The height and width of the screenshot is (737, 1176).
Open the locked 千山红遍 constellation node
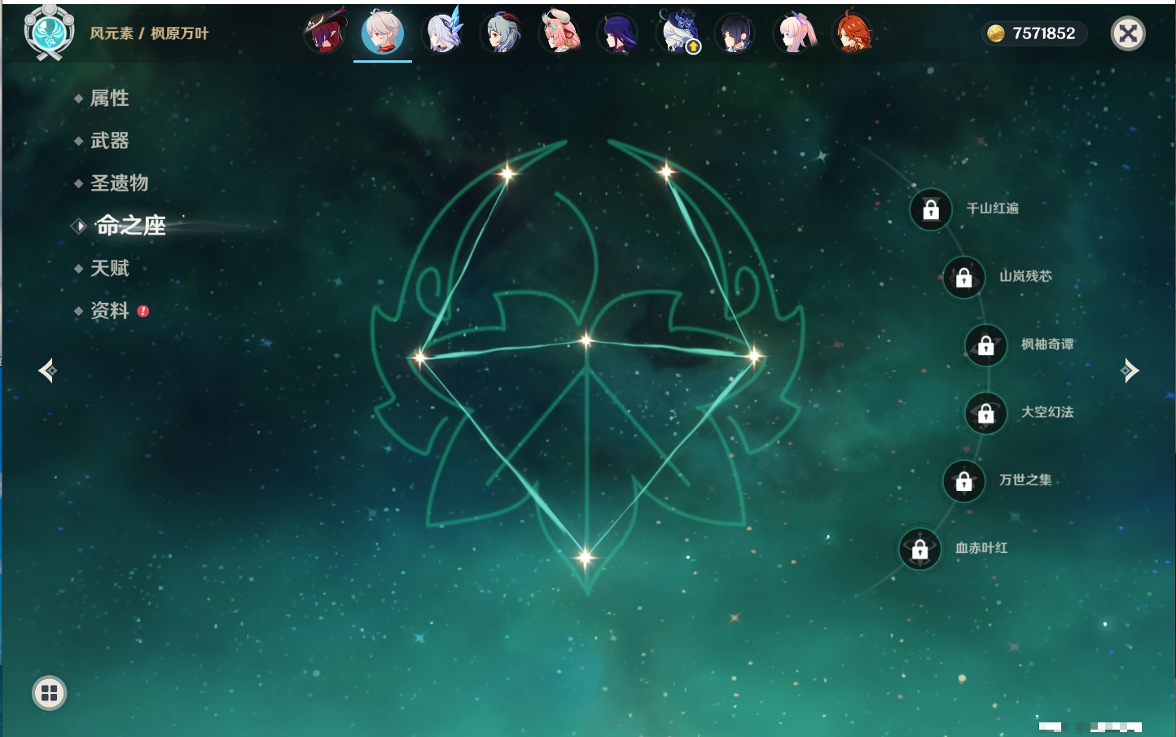pos(931,210)
